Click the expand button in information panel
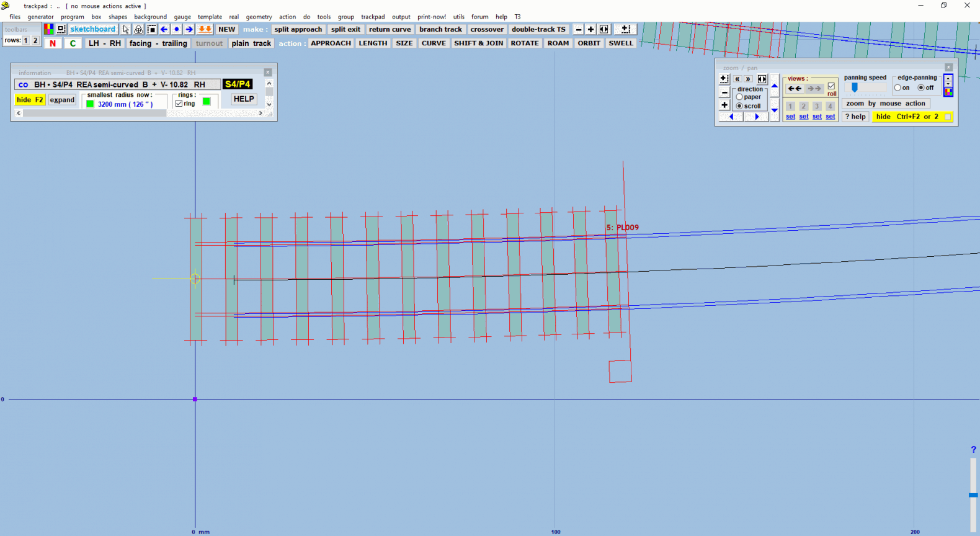The height and width of the screenshot is (536, 980). click(62, 100)
